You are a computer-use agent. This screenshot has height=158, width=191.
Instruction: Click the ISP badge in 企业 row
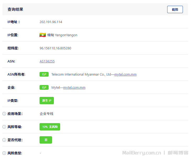coord(44,87)
